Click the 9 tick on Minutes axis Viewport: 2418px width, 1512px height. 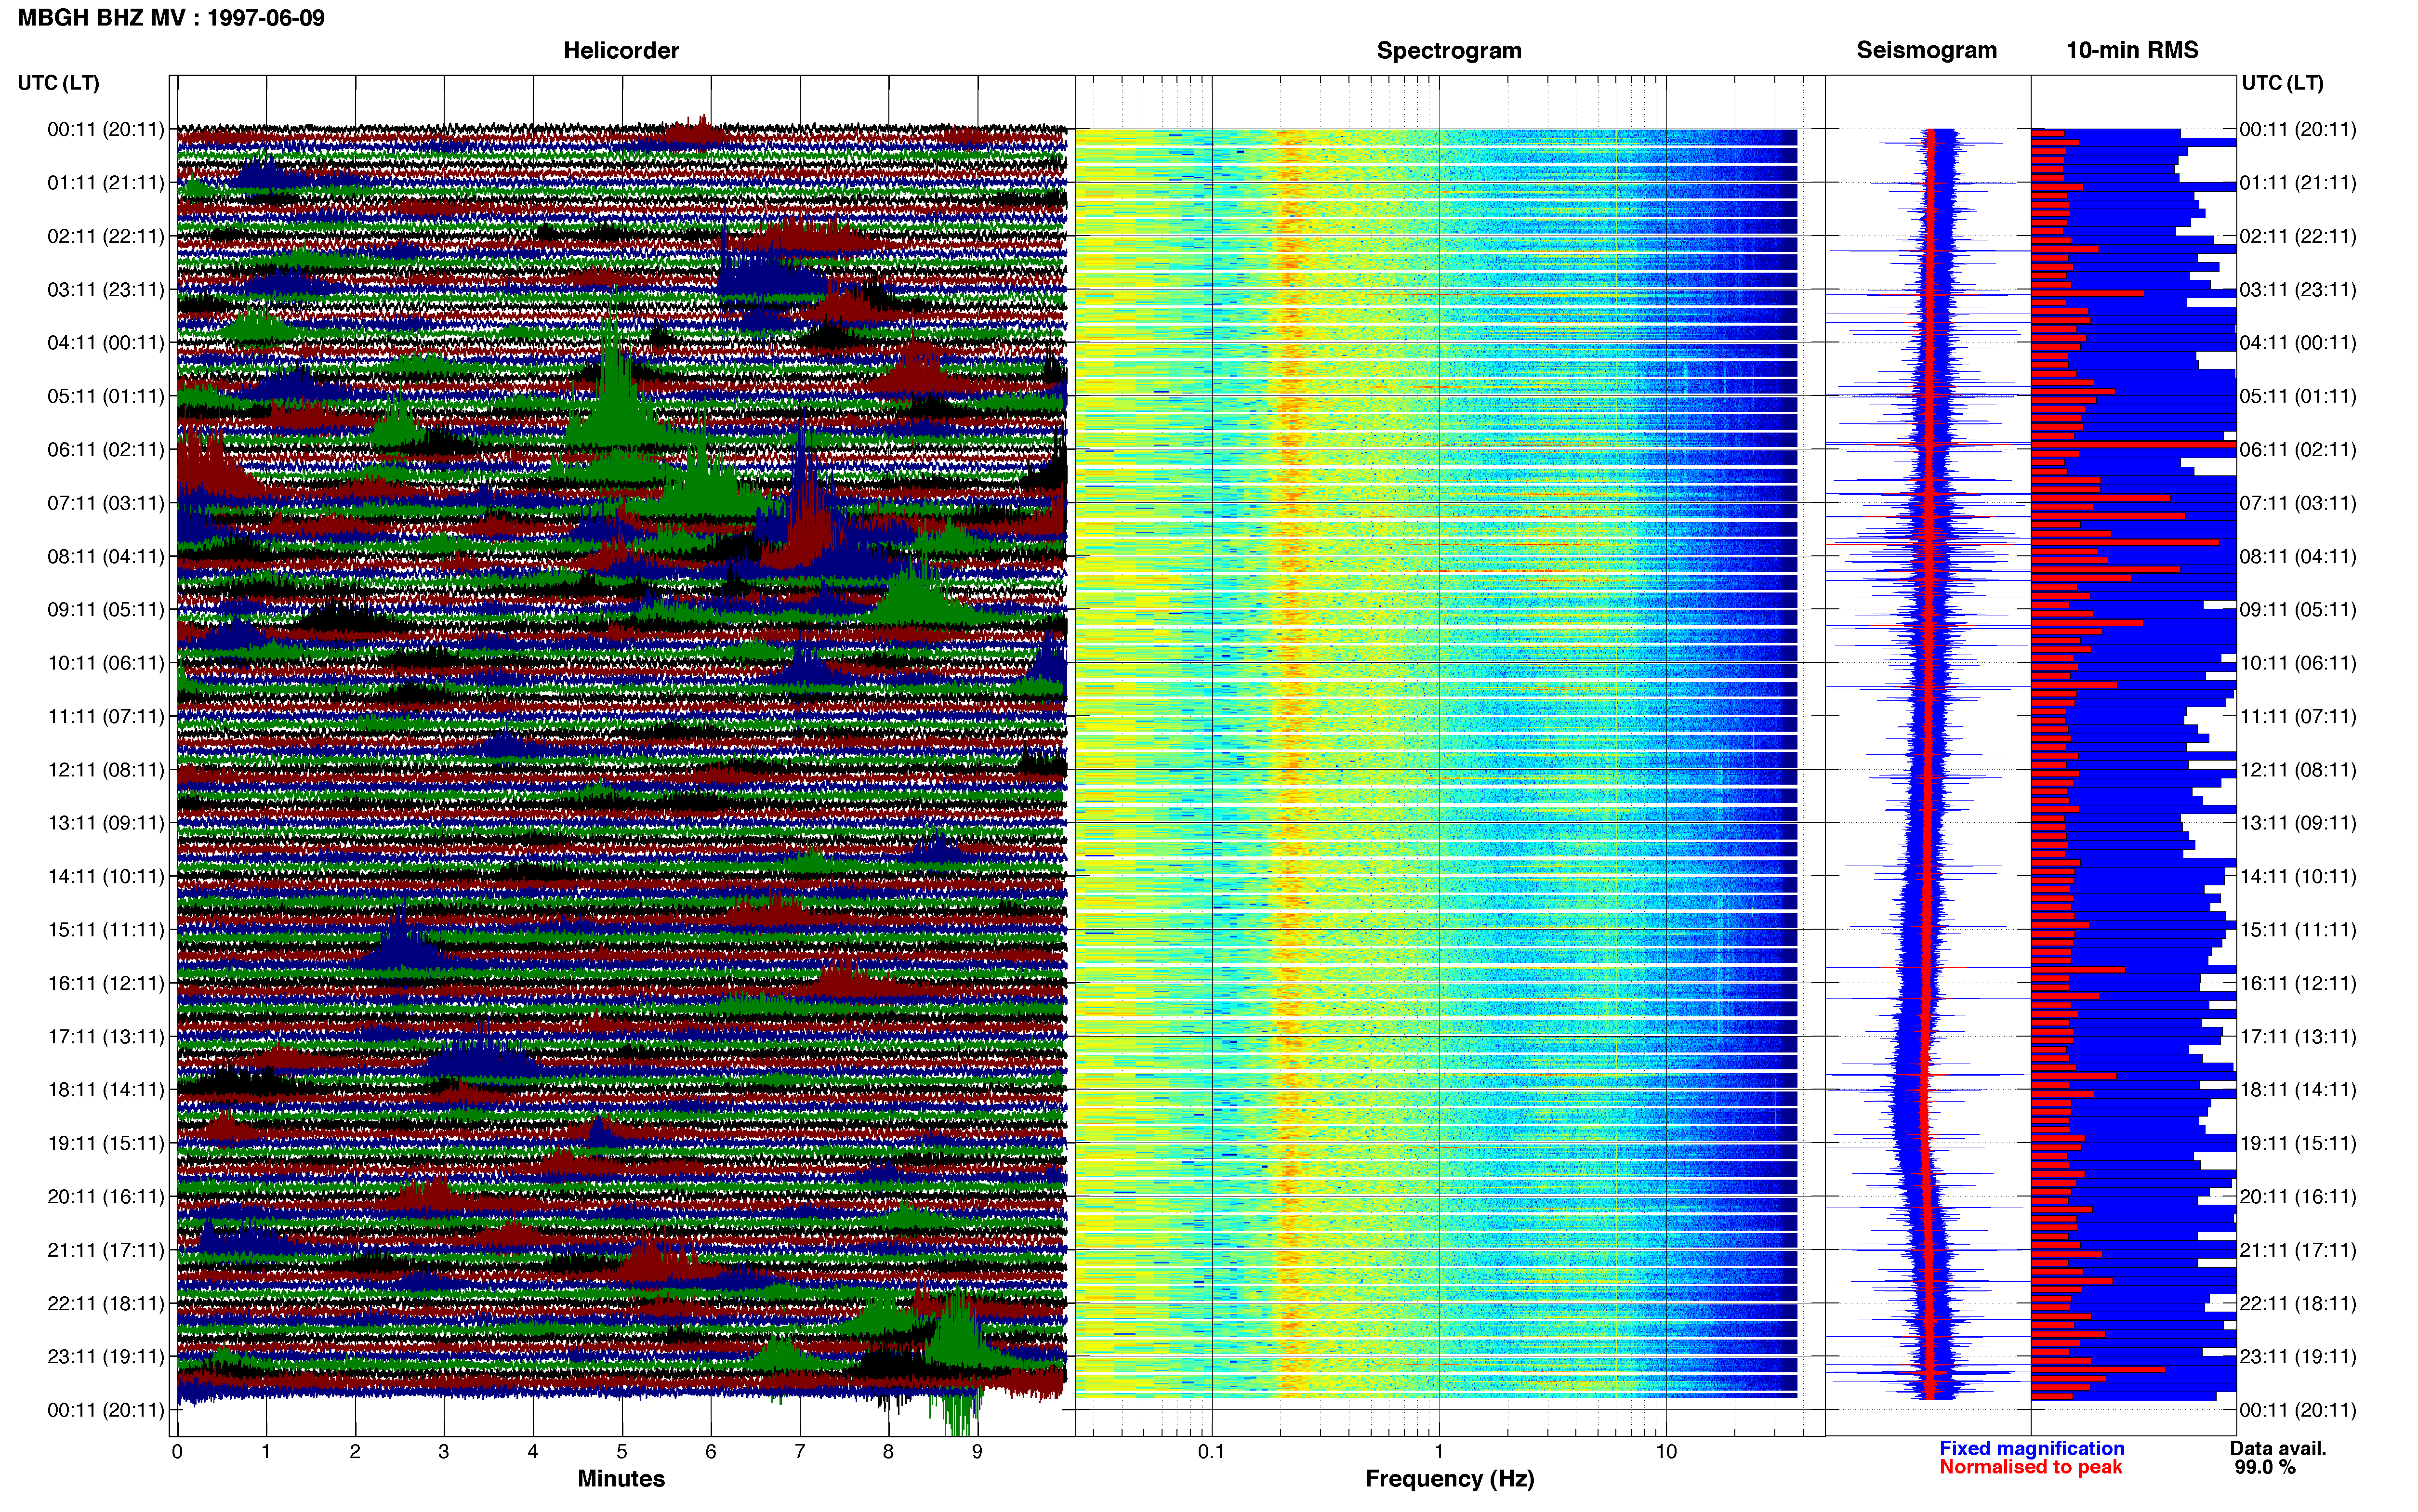tap(977, 1451)
